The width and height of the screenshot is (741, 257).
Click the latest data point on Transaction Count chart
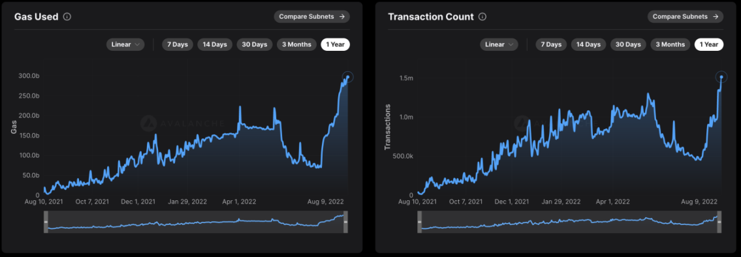point(721,76)
